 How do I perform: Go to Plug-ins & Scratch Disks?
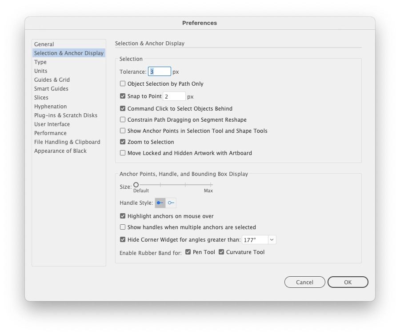(x=68, y=115)
